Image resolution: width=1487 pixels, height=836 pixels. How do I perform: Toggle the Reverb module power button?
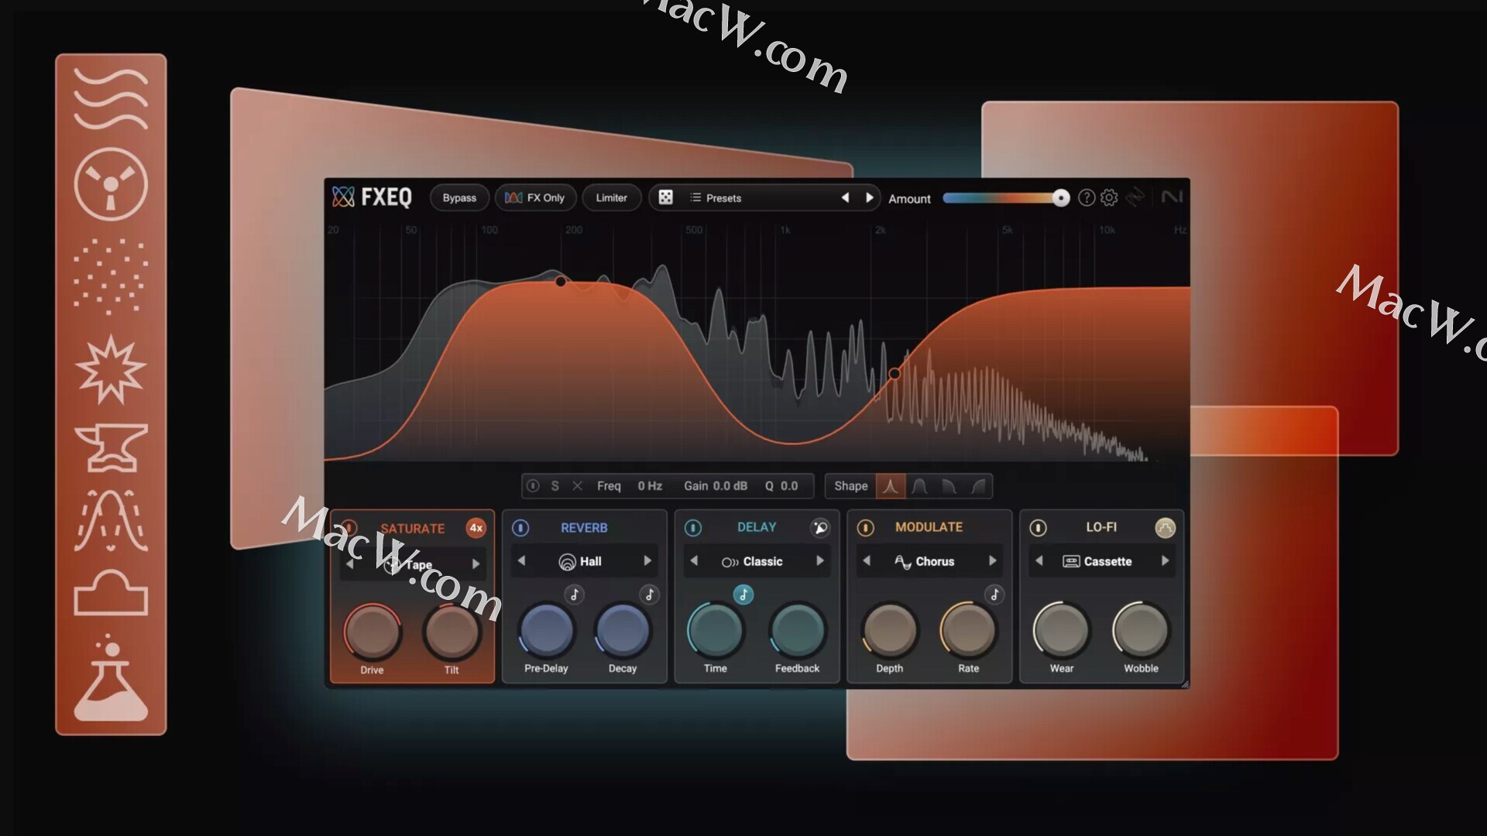(x=520, y=528)
